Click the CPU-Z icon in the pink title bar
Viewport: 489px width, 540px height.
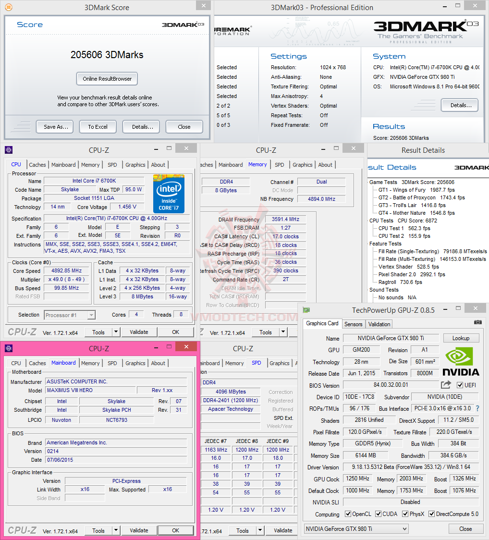click(8, 348)
